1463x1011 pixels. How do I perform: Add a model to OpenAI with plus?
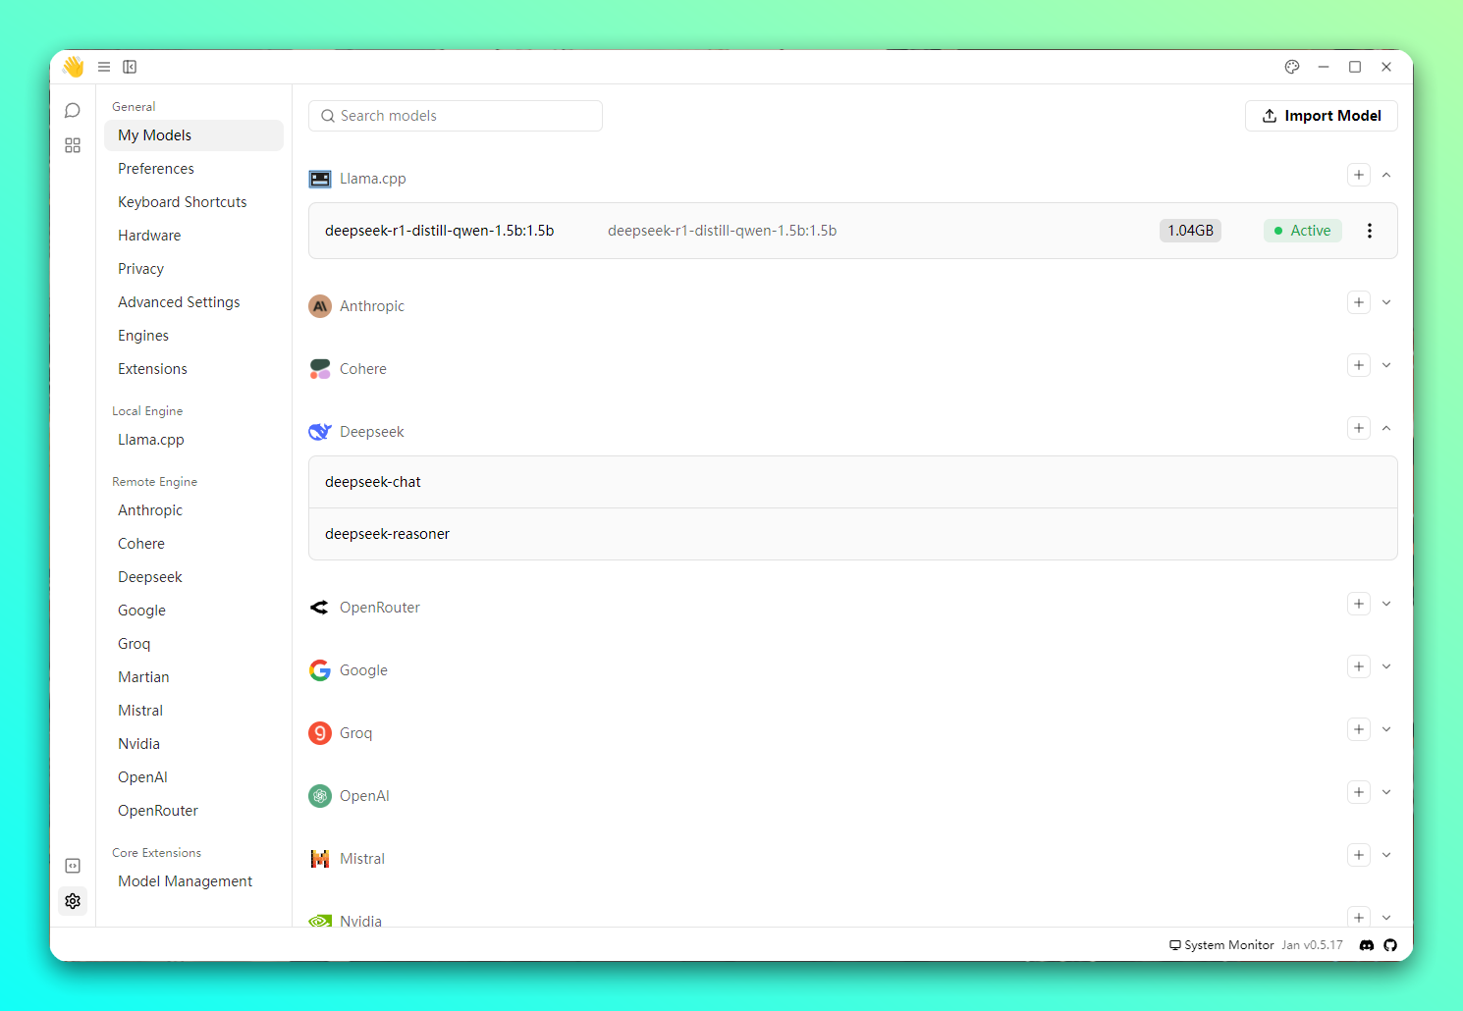[1359, 792]
